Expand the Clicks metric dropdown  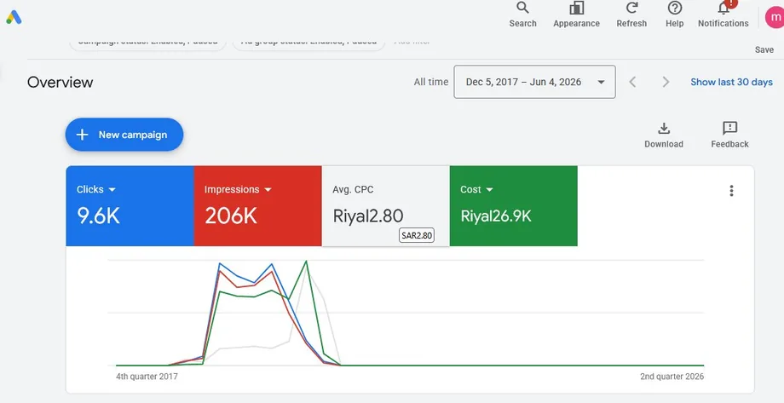tap(96, 189)
